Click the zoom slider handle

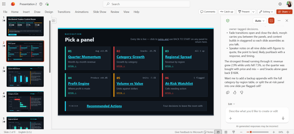tap(251, 132)
